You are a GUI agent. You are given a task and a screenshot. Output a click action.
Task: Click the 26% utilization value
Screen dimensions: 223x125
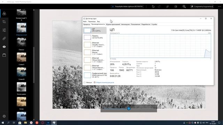(112, 64)
